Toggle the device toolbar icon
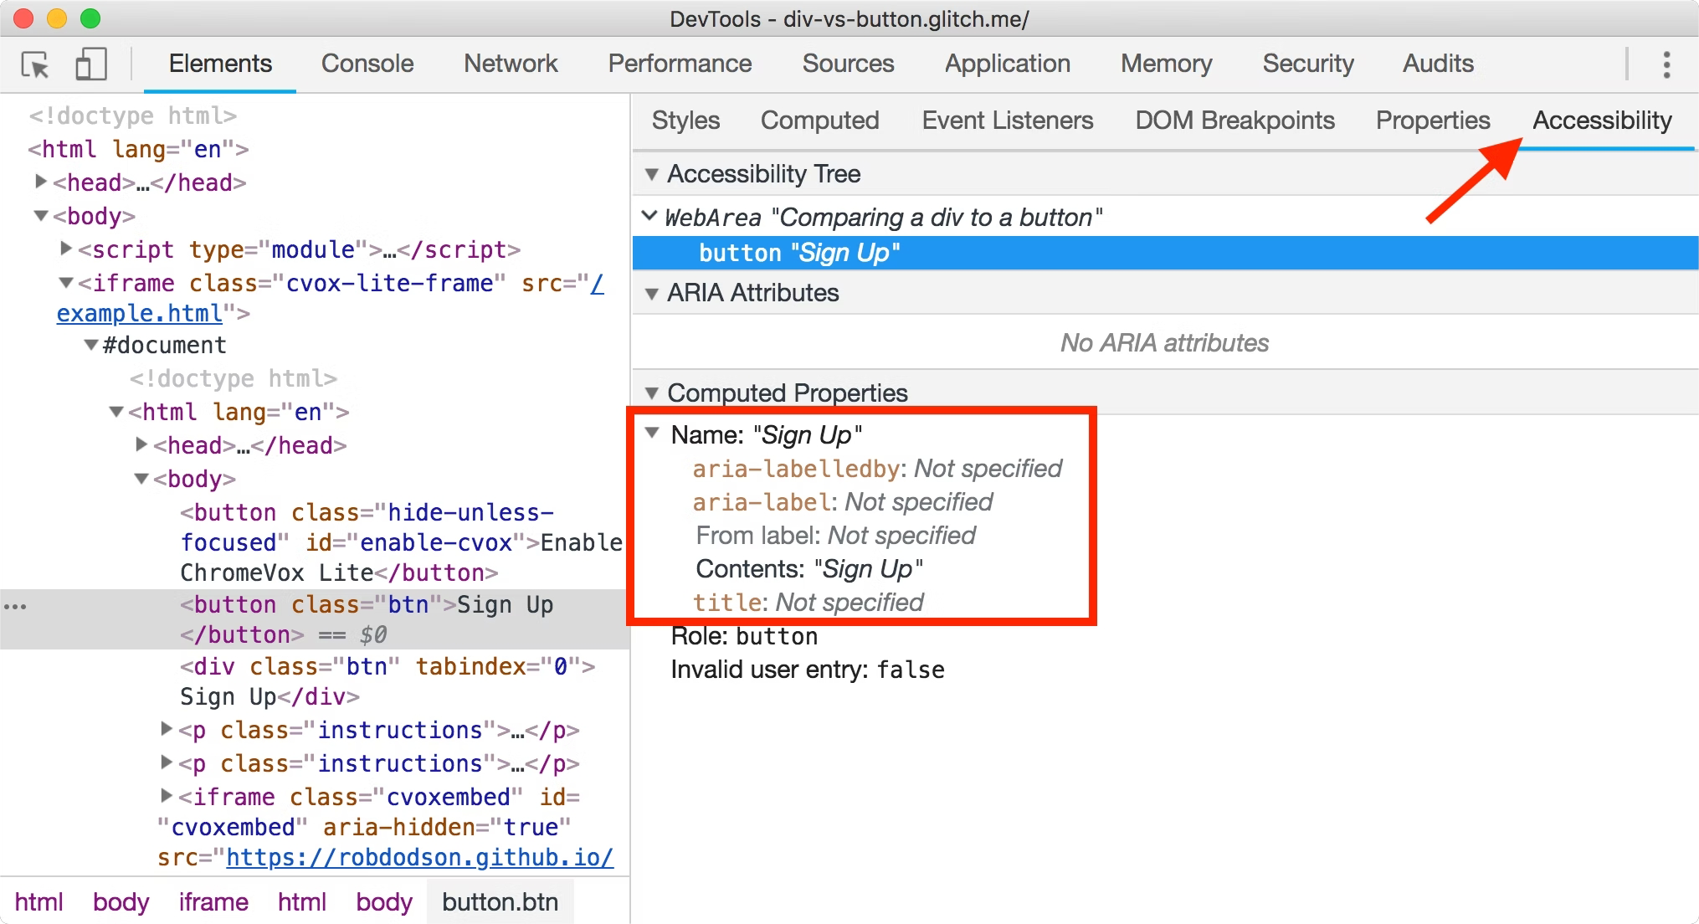1699x924 pixels. (91, 64)
